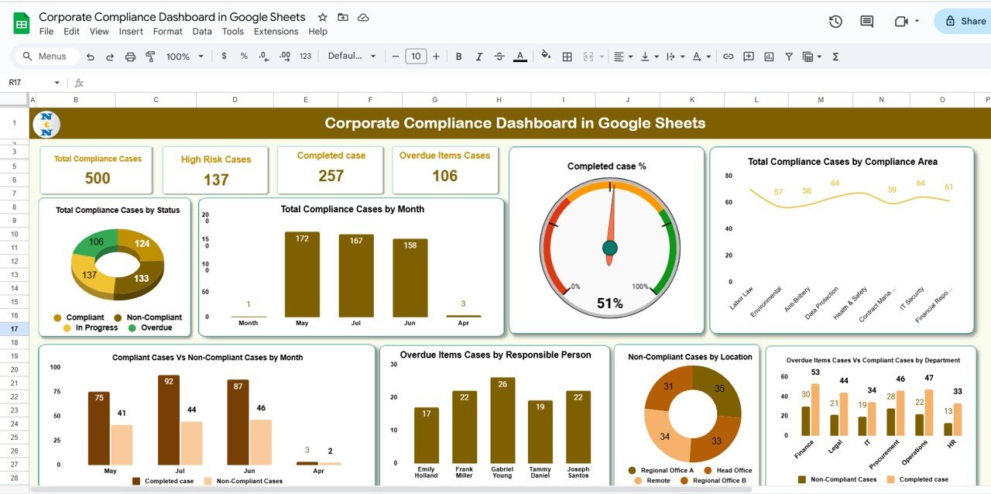Open the zoom 100% dropdown
Viewport: 991px width, 494px height.
[184, 57]
